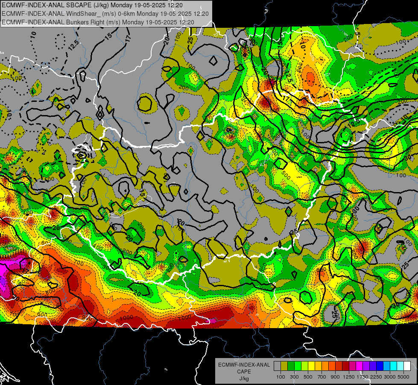Click the legend value 1250
Viewport: 418px width, 385px height.
pyautogui.click(x=349, y=377)
